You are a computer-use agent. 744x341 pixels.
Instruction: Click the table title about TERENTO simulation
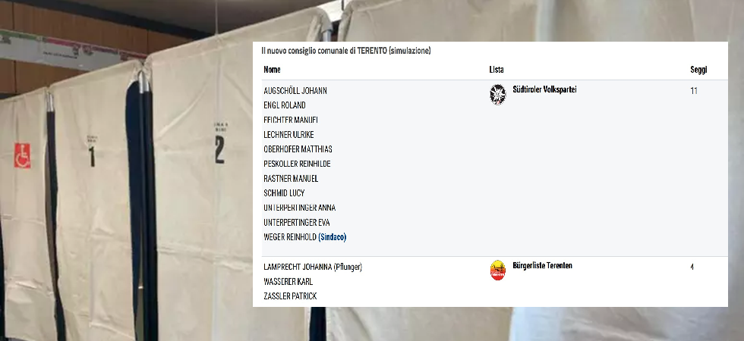coord(346,51)
